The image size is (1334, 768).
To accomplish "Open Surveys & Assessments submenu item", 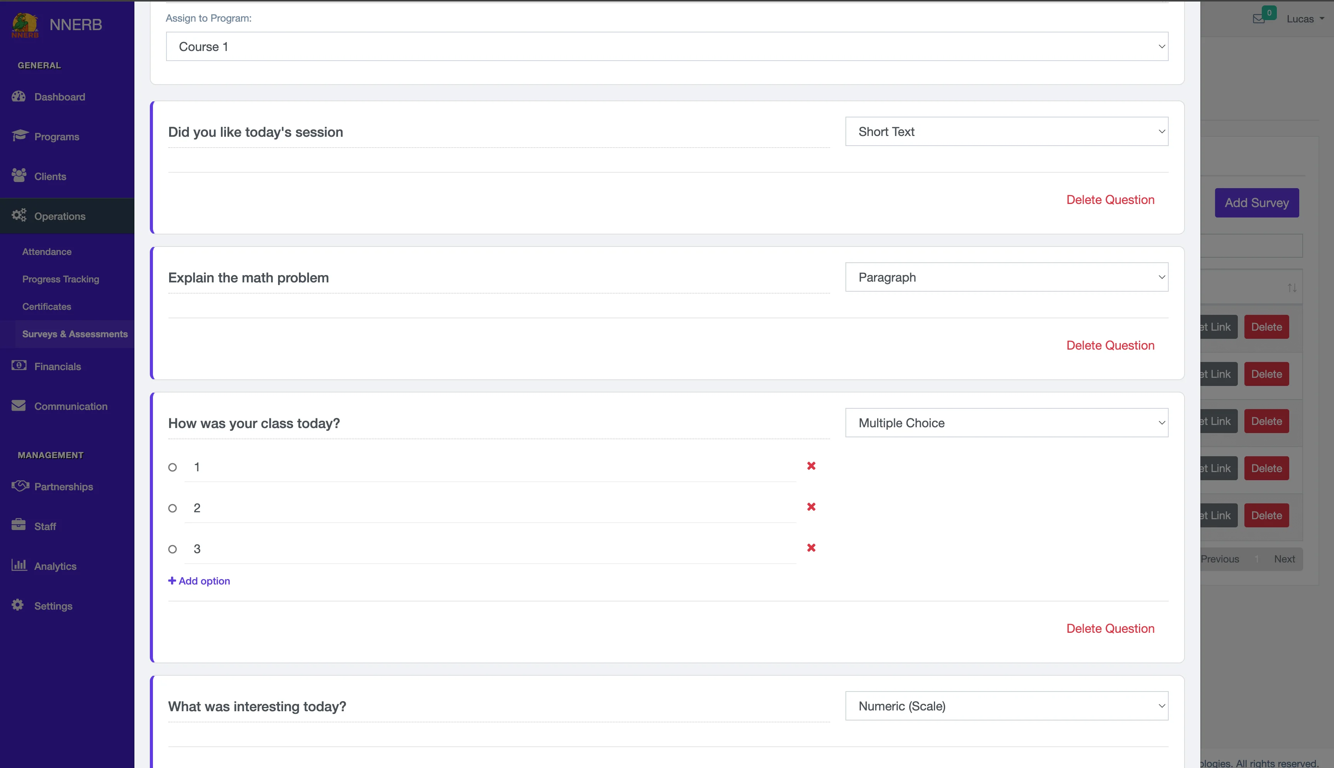I will tap(75, 334).
